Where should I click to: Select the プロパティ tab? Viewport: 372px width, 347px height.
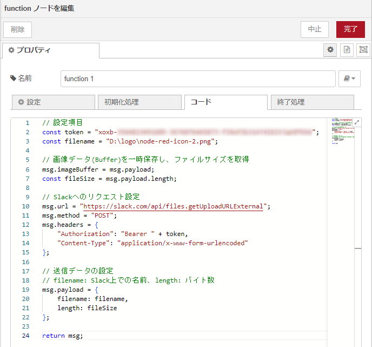pyautogui.click(x=51, y=50)
